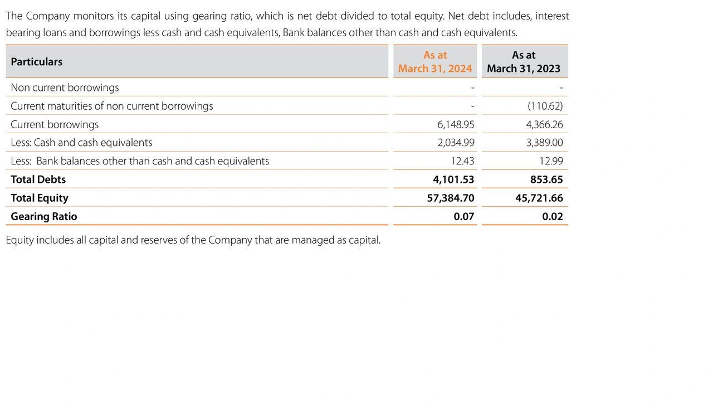
Task: Select the Current borrowings row label
Action: [55, 124]
